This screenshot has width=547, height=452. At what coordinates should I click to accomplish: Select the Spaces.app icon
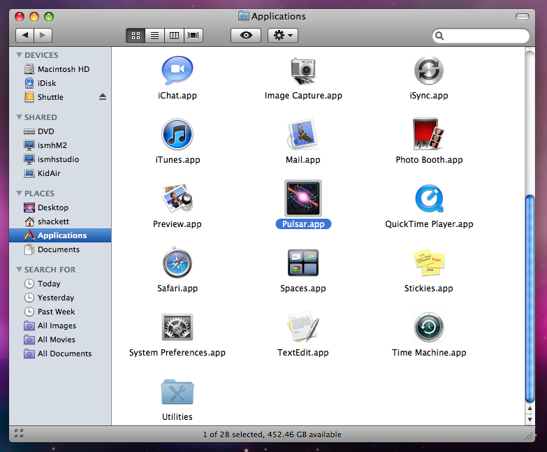pos(302,263)
